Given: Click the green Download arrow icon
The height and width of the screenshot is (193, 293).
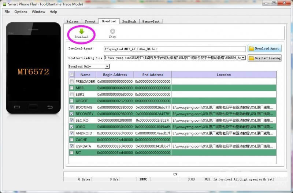Looking at the screenshot, I should click(81, 31).
